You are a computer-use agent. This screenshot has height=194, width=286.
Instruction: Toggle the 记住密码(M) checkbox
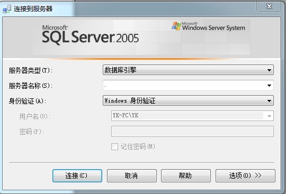pos(114,146)
